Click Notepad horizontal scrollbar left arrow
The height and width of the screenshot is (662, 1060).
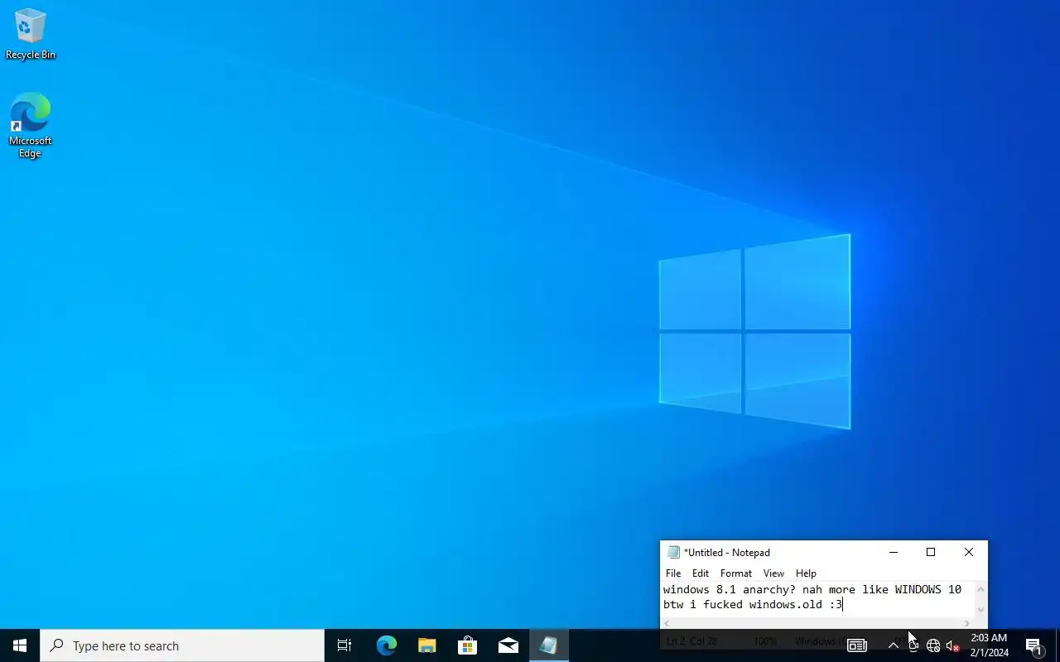[x=667, y=623]
